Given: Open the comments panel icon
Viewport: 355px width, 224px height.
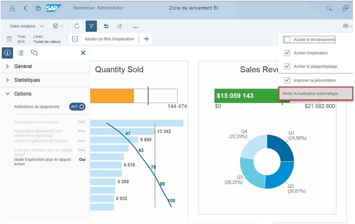Looking at the screenshot, I should pos(34,53).
